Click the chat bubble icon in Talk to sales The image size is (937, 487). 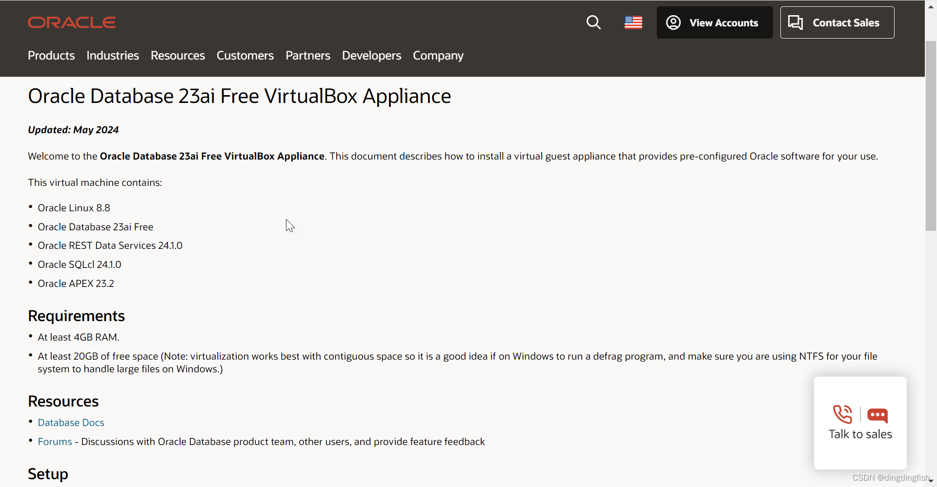tap(877, 415)
